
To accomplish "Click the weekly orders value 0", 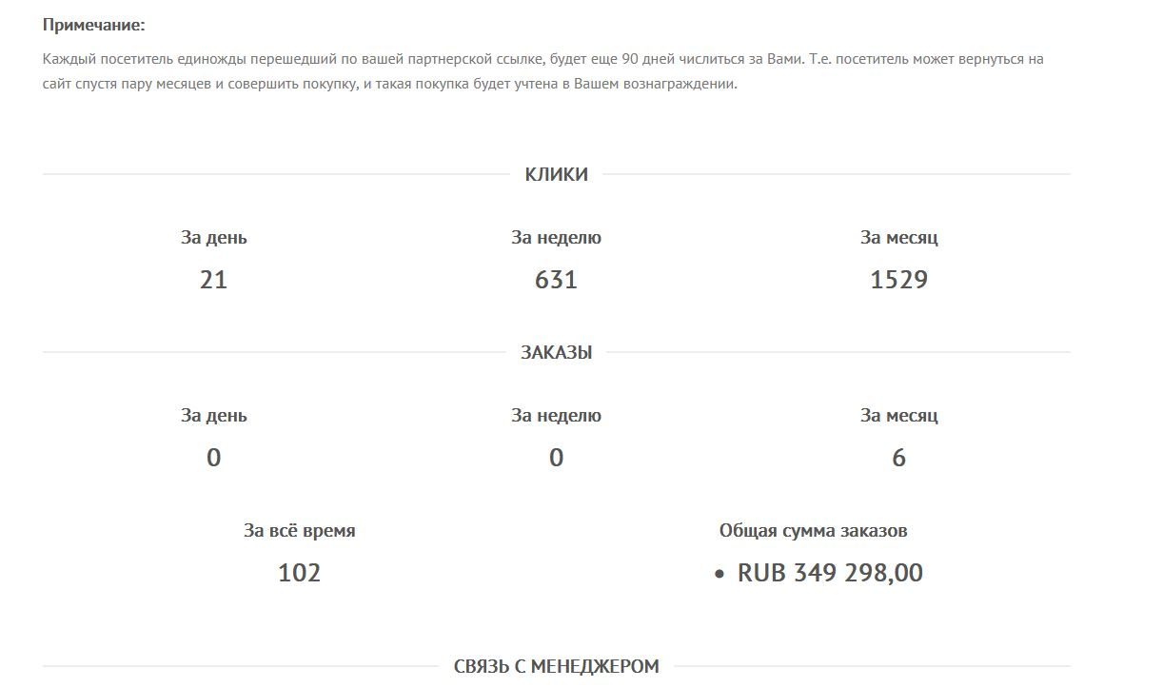I will 556,458.
